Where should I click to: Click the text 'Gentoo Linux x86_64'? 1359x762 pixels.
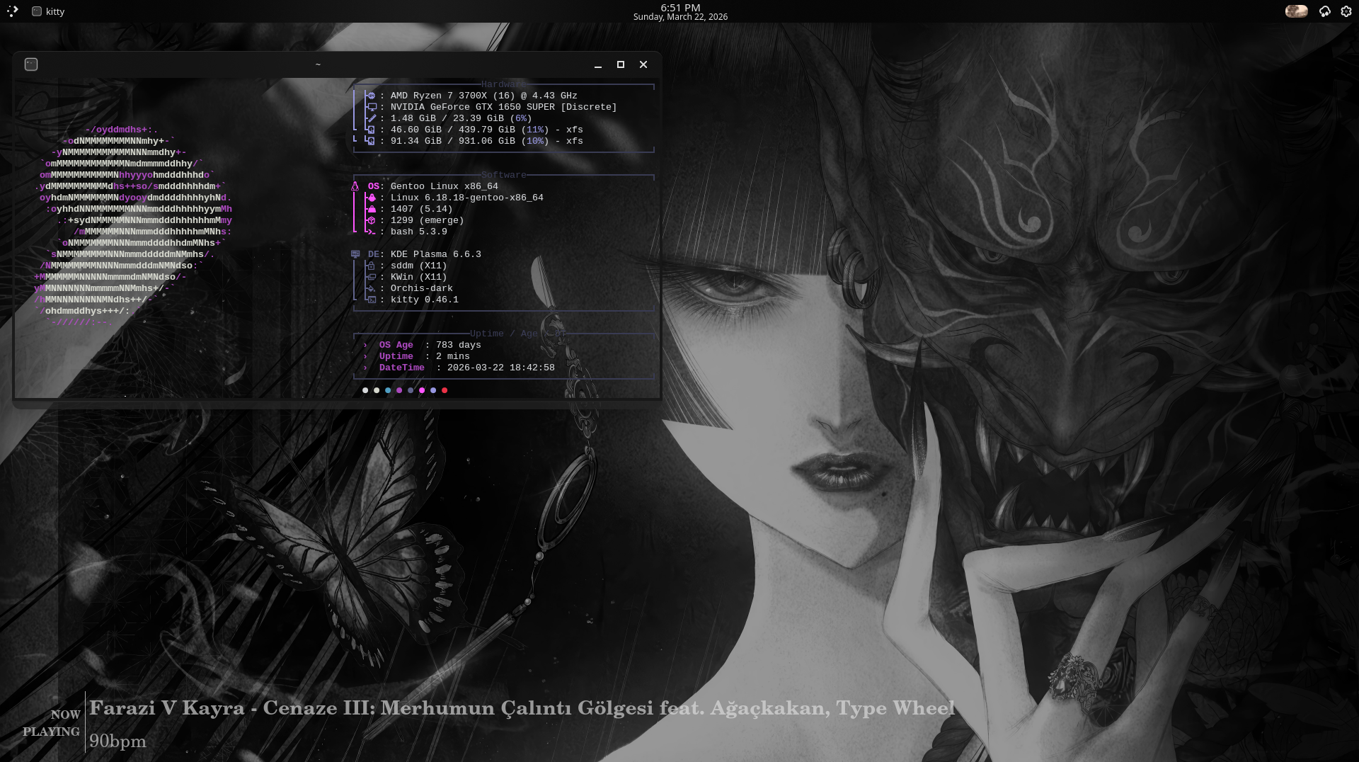(x=445, y=186)
